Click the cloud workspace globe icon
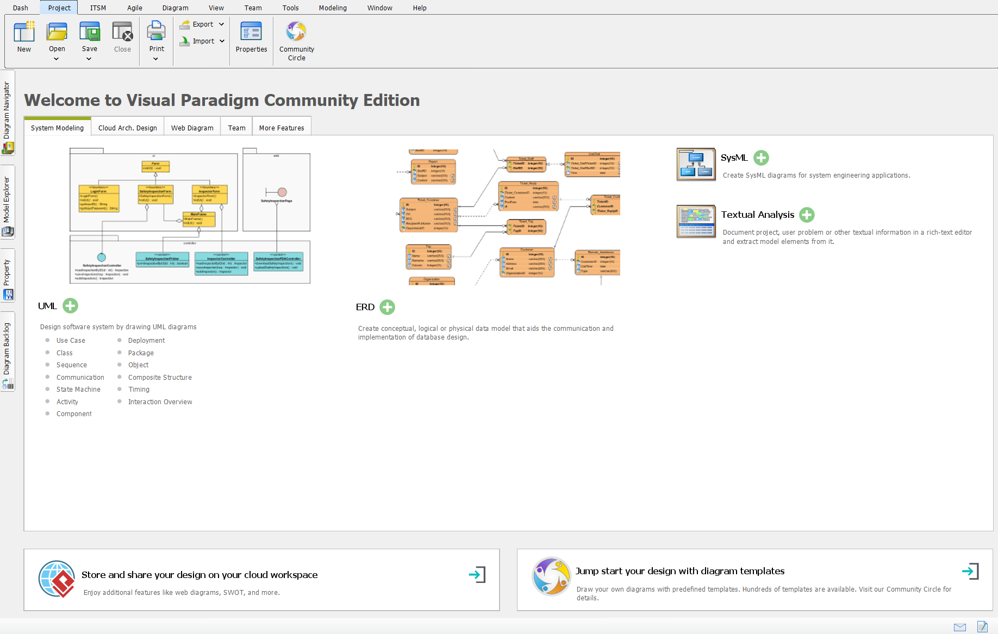The image size is (998, 634). click(57, 579)
